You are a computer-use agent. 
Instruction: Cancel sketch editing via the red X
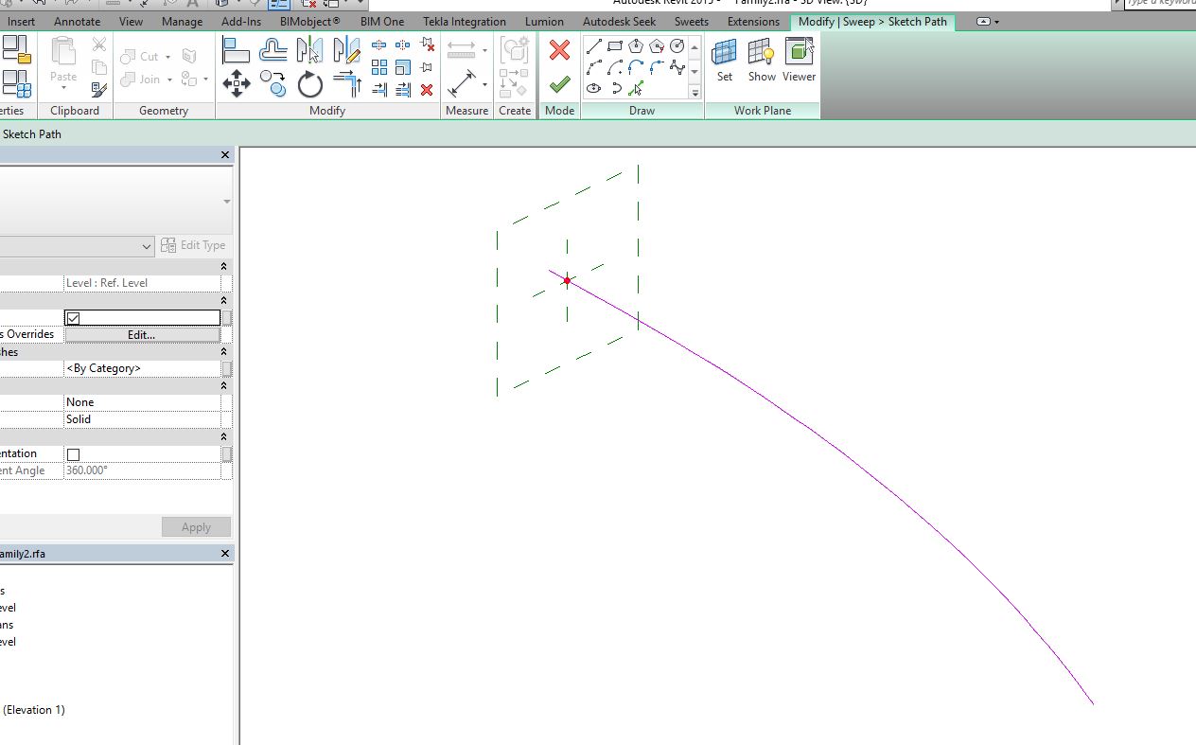point(559,49)
